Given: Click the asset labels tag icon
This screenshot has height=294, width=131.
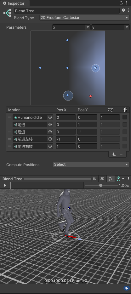Looking at the screenshot, I should [127, 288].
